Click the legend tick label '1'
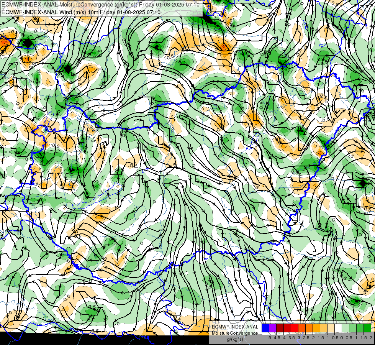 356,338
